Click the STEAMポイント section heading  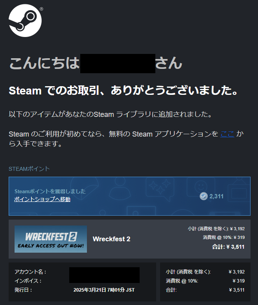click(x=29, y=169)
